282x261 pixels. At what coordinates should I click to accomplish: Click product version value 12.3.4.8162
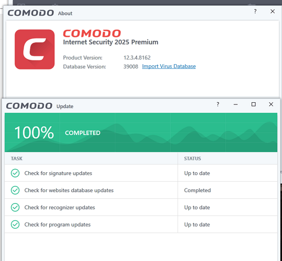(x=137, y=57)
